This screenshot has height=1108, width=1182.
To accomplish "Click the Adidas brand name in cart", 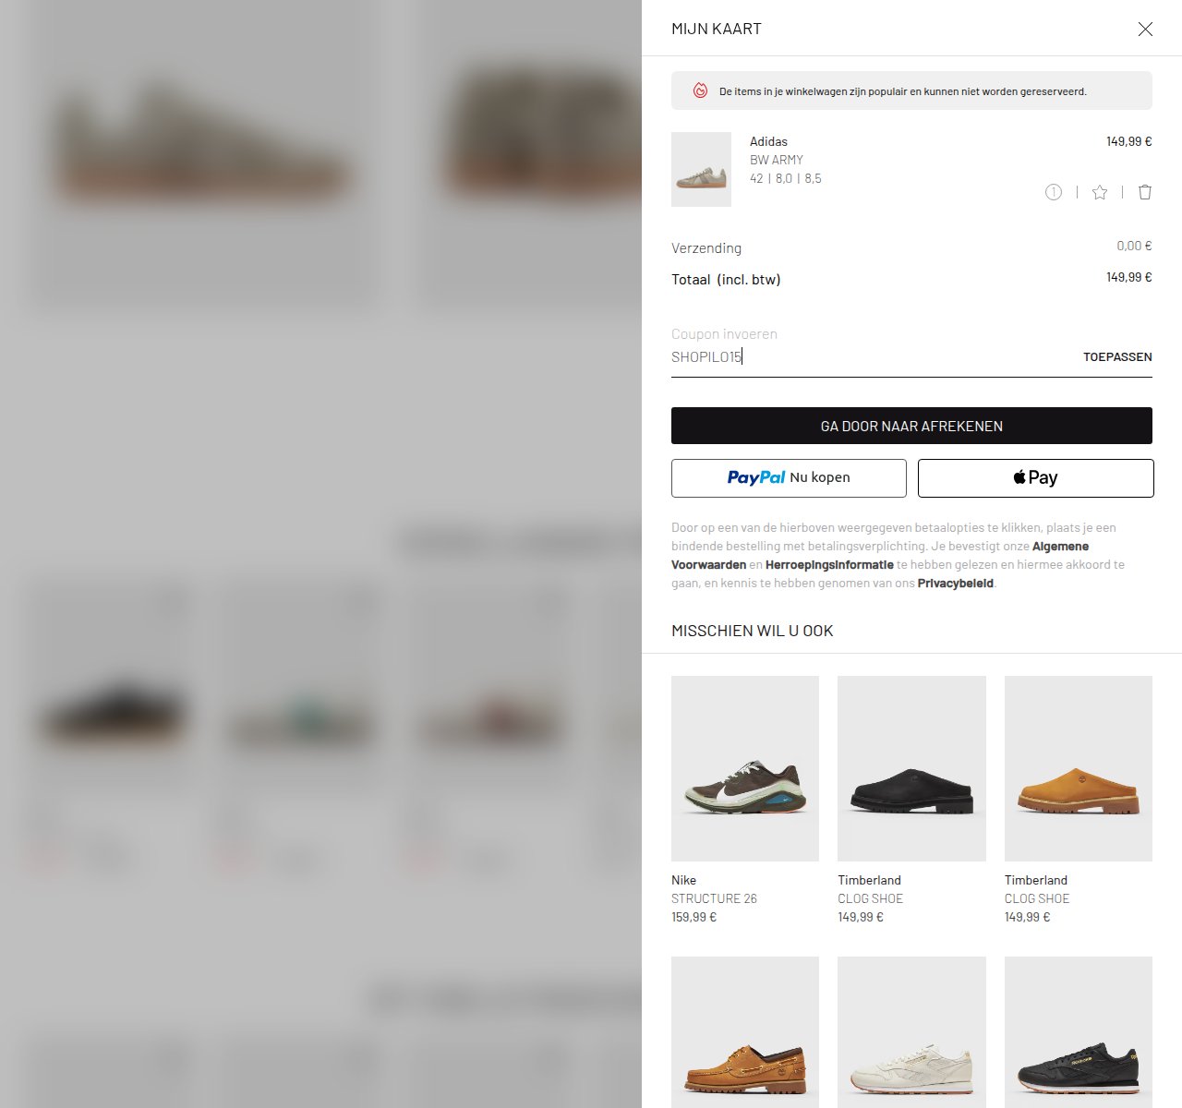I will coord(768,141).
